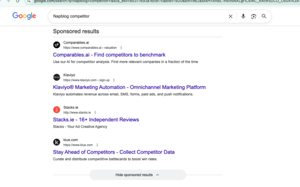Click the Comparables.ai site name
The width and height of the screenshot is (300, 187).
point(76,42)
